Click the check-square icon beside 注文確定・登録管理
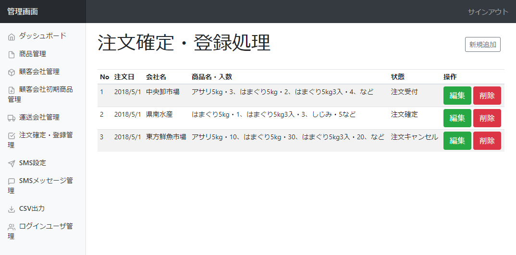 (x=12, y=135)
